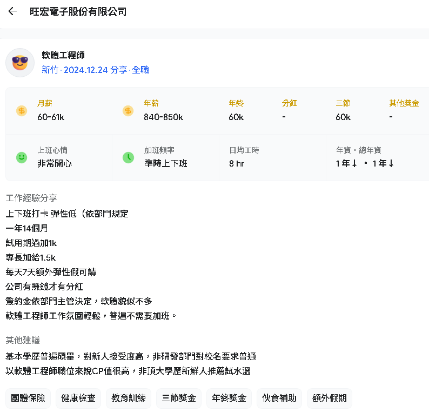
Task: Click the green smiley mood icon
Action: point(22,157)
